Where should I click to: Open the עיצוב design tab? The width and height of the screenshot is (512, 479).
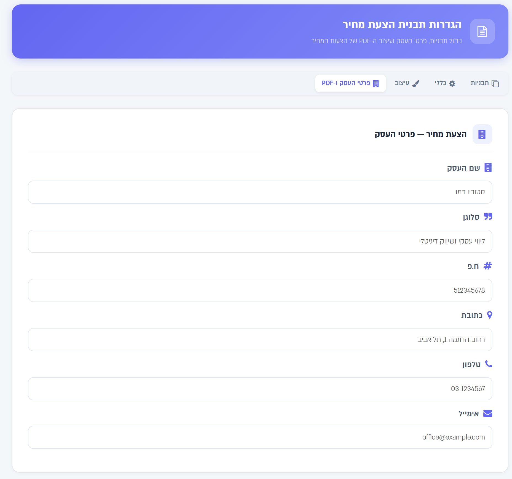coord(407,83)
